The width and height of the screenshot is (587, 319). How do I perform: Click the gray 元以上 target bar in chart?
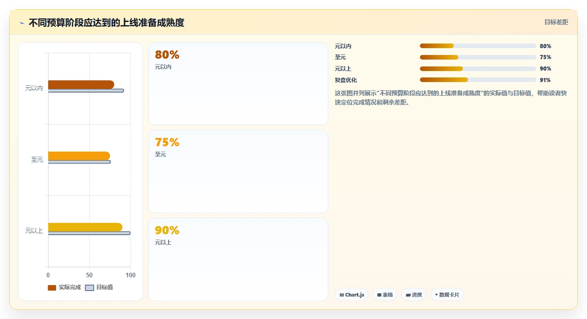click(89, 233)
